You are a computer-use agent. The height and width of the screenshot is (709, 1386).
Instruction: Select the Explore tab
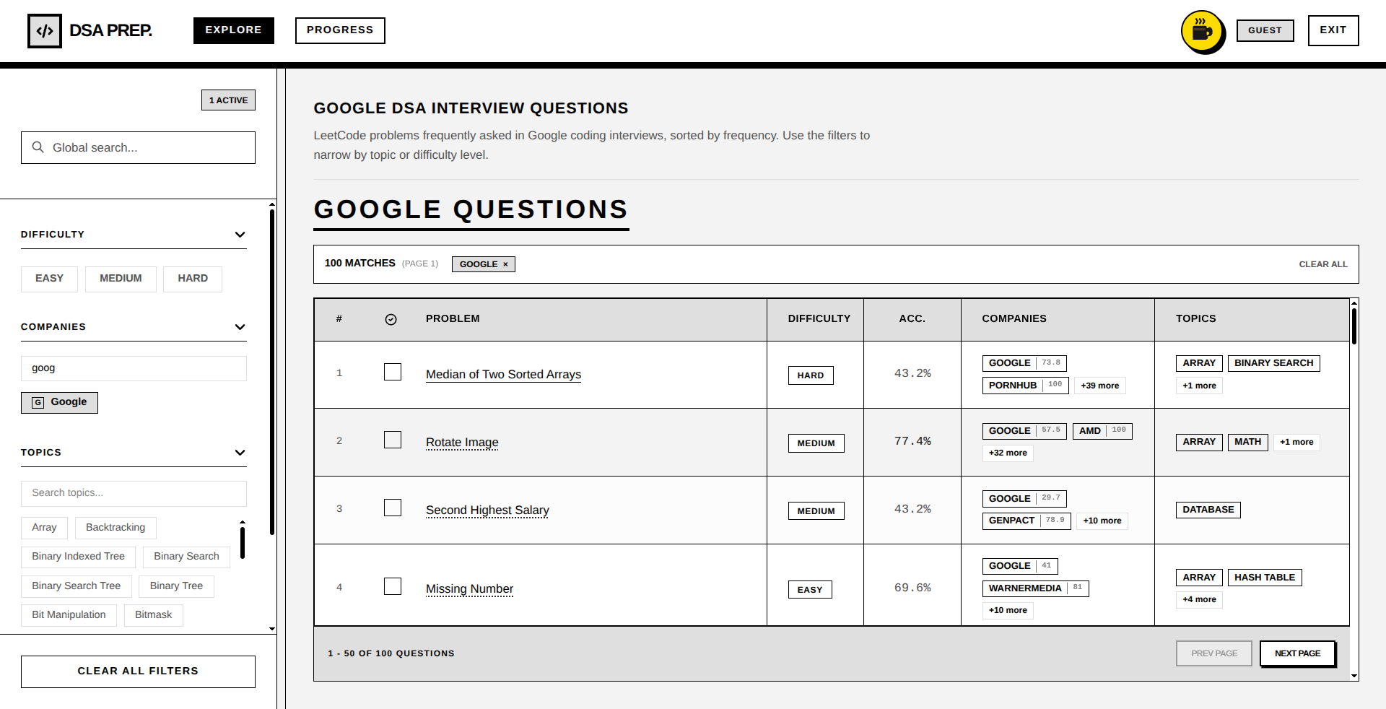(x=233, y=30)
